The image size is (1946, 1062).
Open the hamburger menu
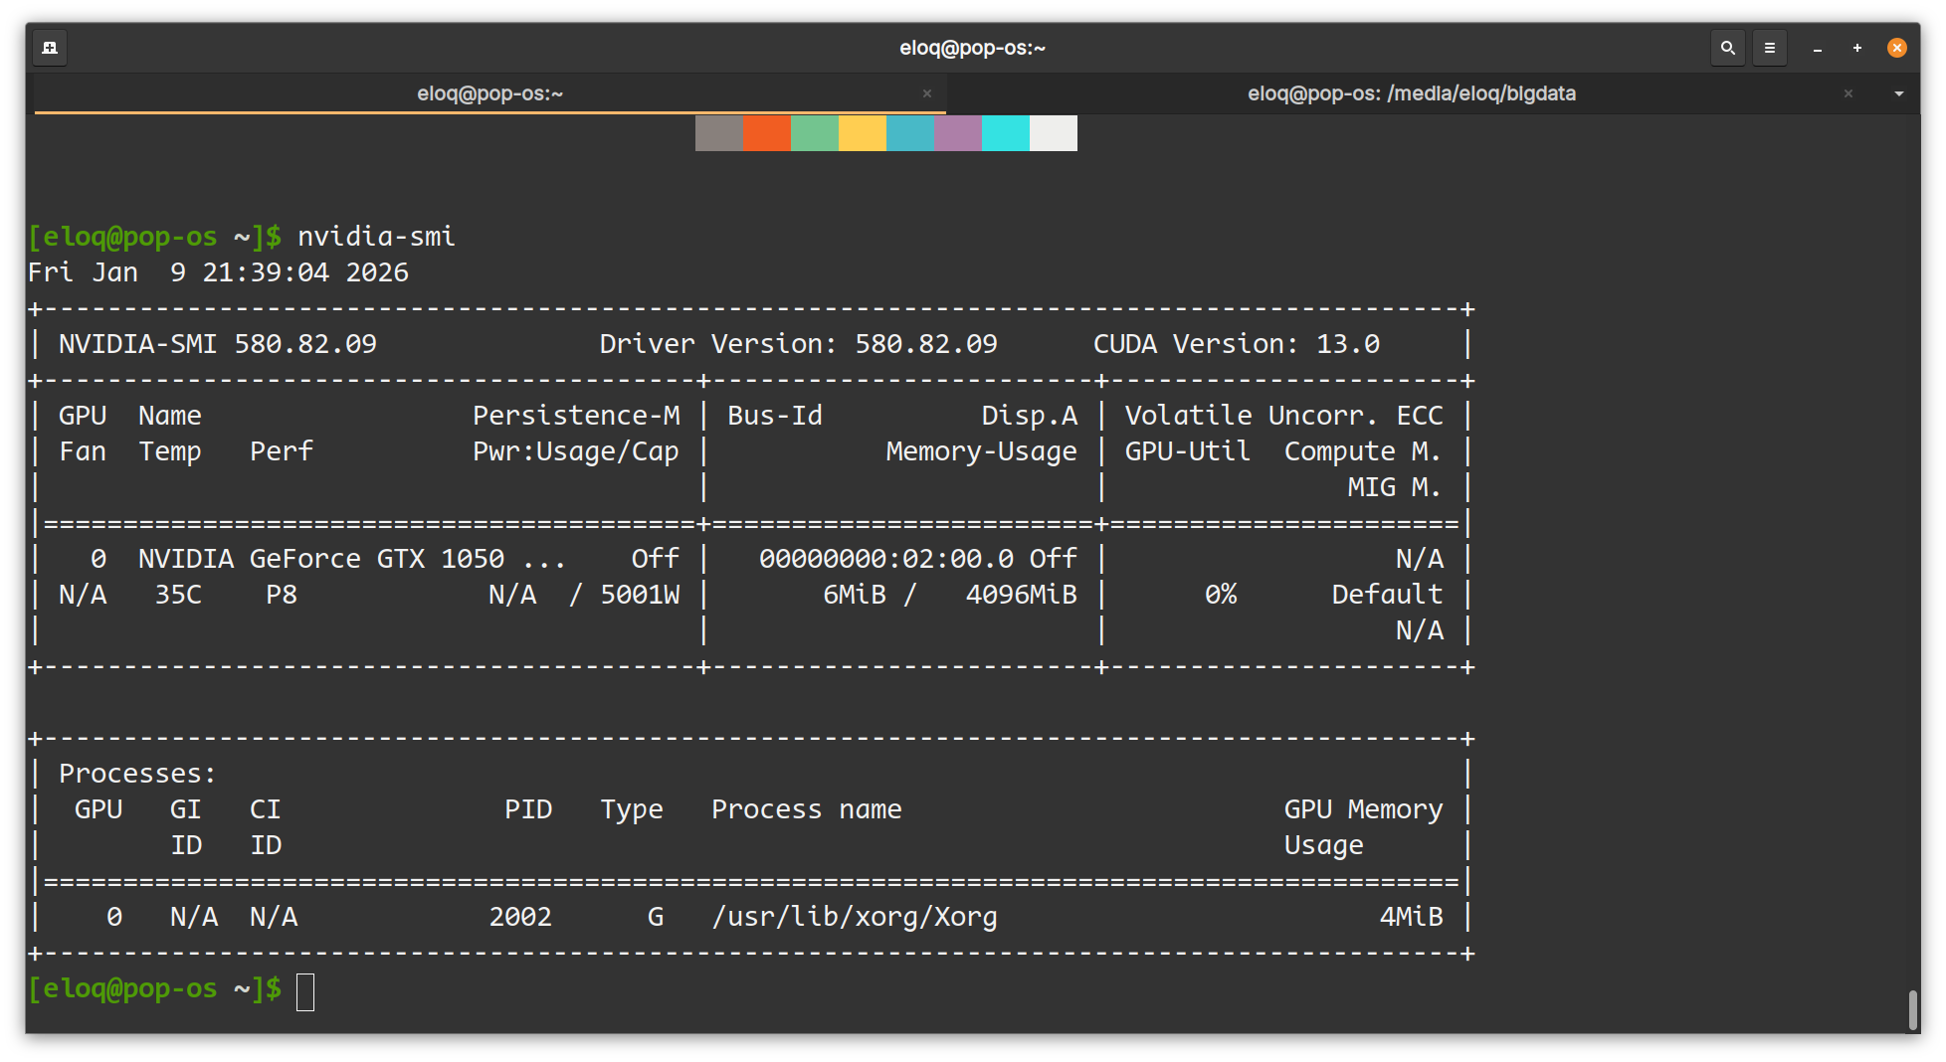[x=1770, y=48]
